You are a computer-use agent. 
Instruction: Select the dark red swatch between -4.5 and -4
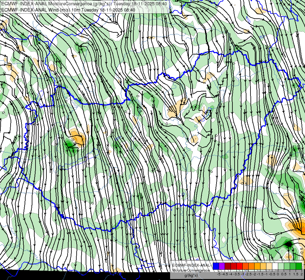(228, 266)
